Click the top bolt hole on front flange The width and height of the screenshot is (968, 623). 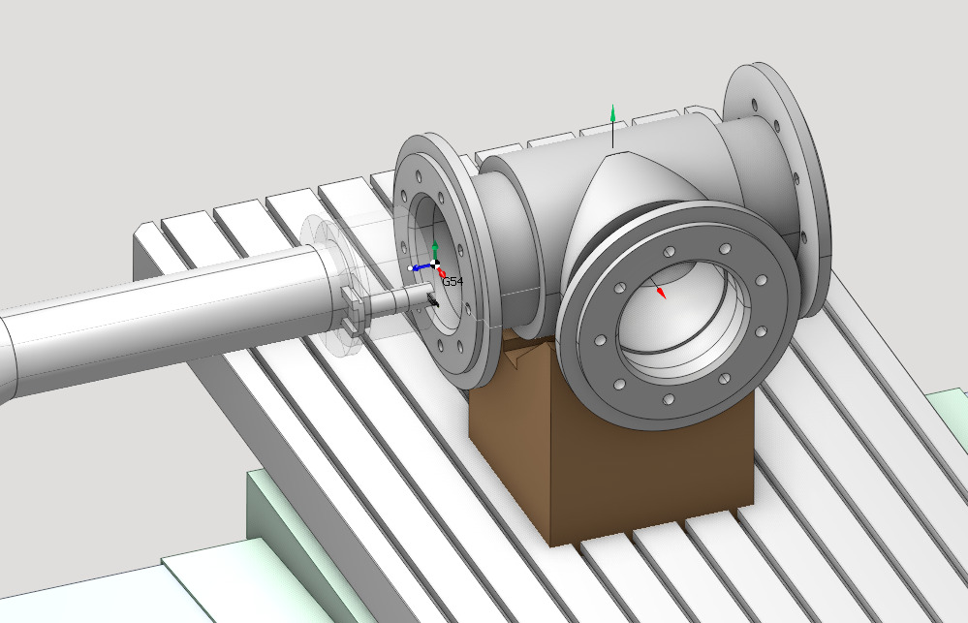pyautogui.click(x=669, y=252)
